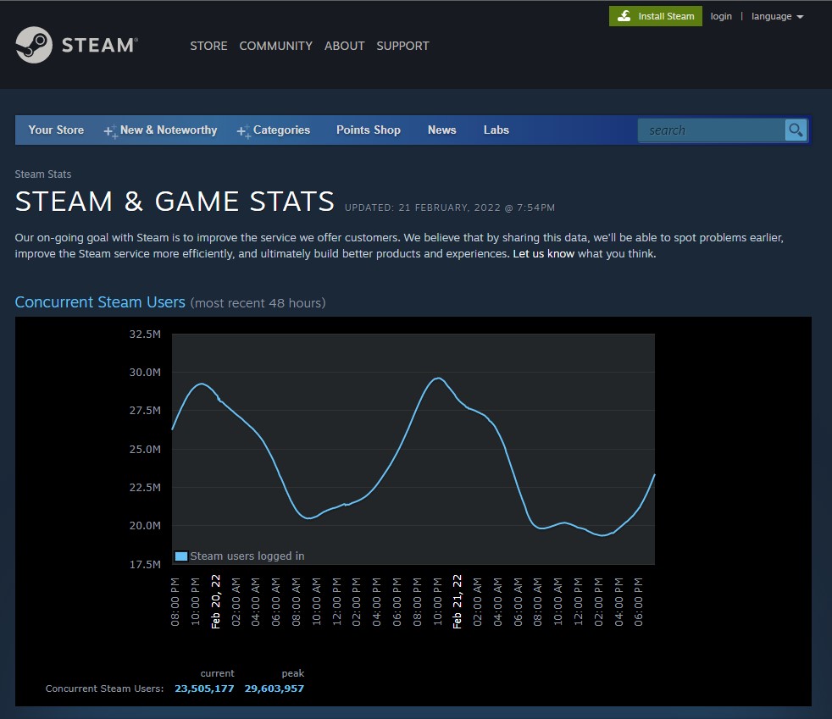Click the 30.0M y-axis label
Image resolution: width=832 pixels, height=719 pixels.
pos(145,373)
